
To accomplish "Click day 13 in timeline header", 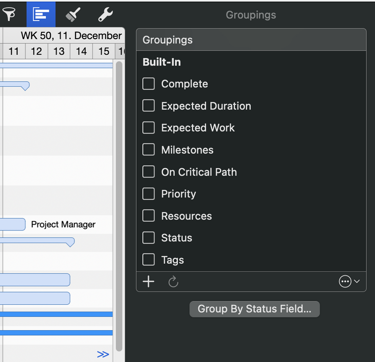I will tap(59, 51).
